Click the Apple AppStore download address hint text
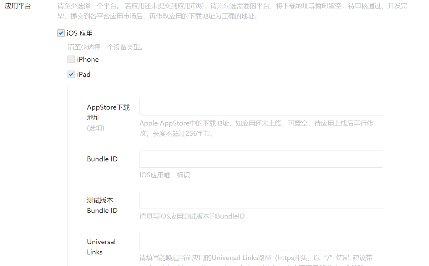429x266 pixels. tap(256, 128)
